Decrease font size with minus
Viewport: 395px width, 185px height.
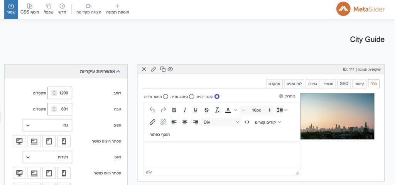243,110
